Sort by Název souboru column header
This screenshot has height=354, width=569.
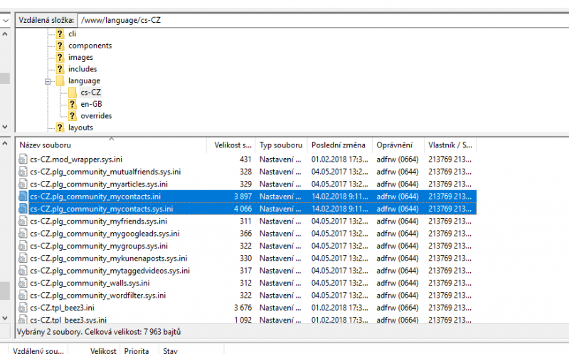pos(112,145)
